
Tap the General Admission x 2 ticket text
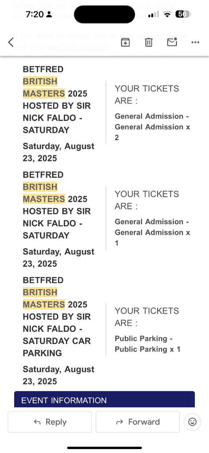tap(152, 127)
